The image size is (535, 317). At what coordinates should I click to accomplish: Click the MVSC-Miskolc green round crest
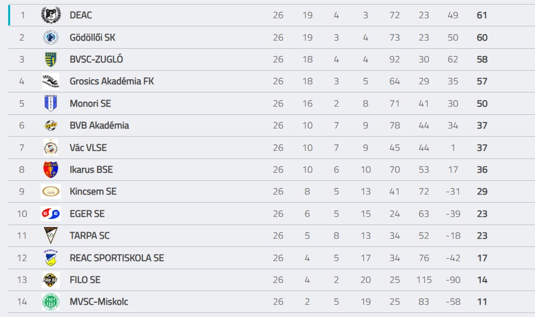[51, 302]
